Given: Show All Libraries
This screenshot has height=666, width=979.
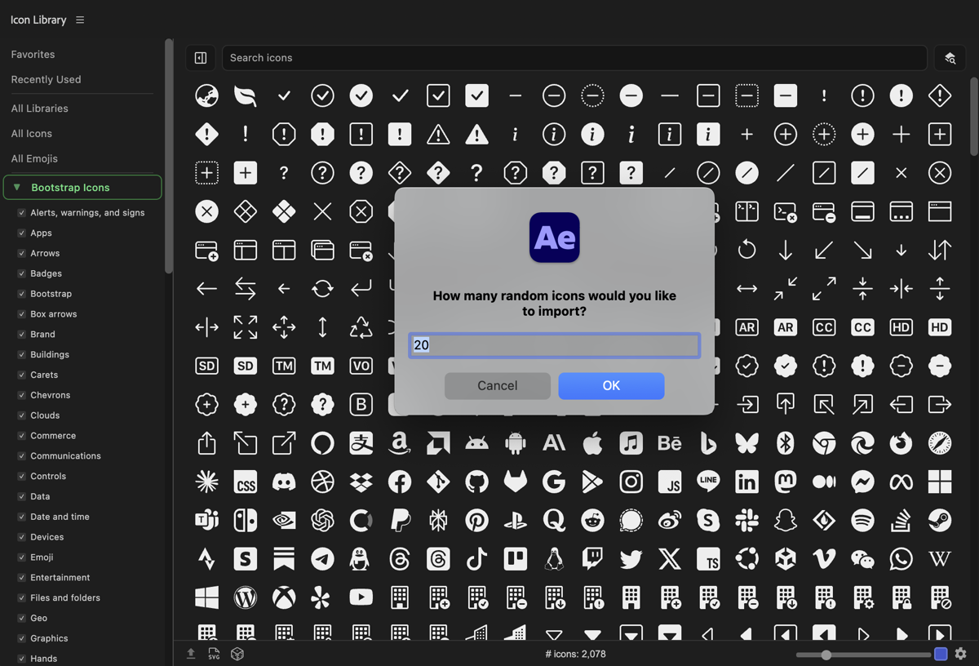Looking at the screenshot, I should (39, 108).
